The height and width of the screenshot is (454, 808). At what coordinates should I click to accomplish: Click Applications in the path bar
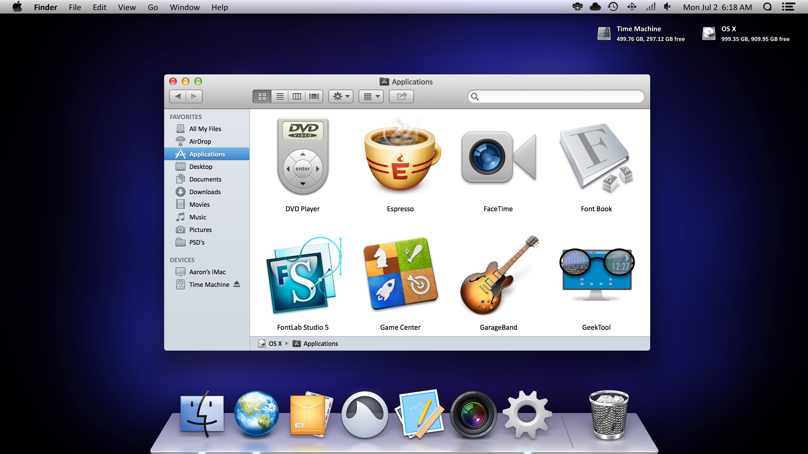point(315,343)
